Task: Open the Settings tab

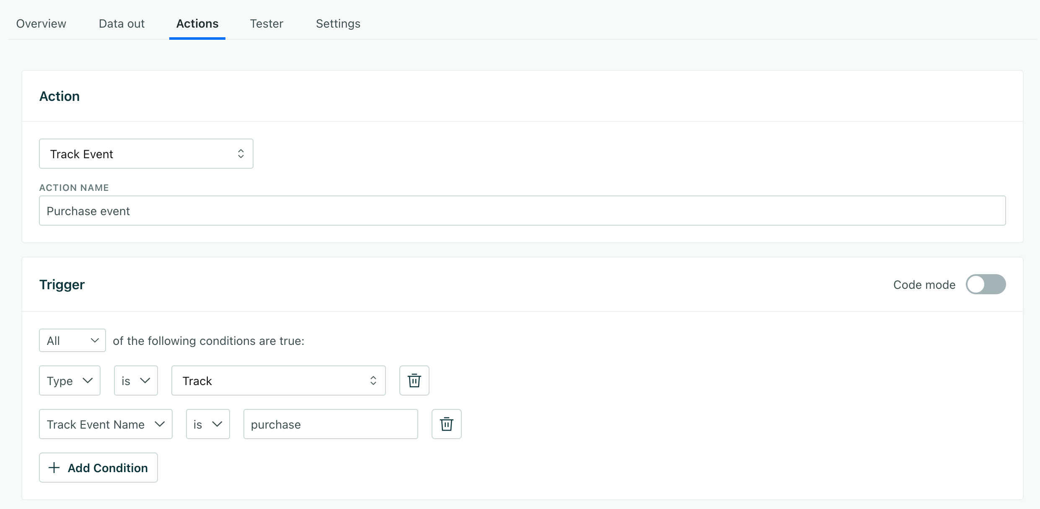Action: [338, 24]
